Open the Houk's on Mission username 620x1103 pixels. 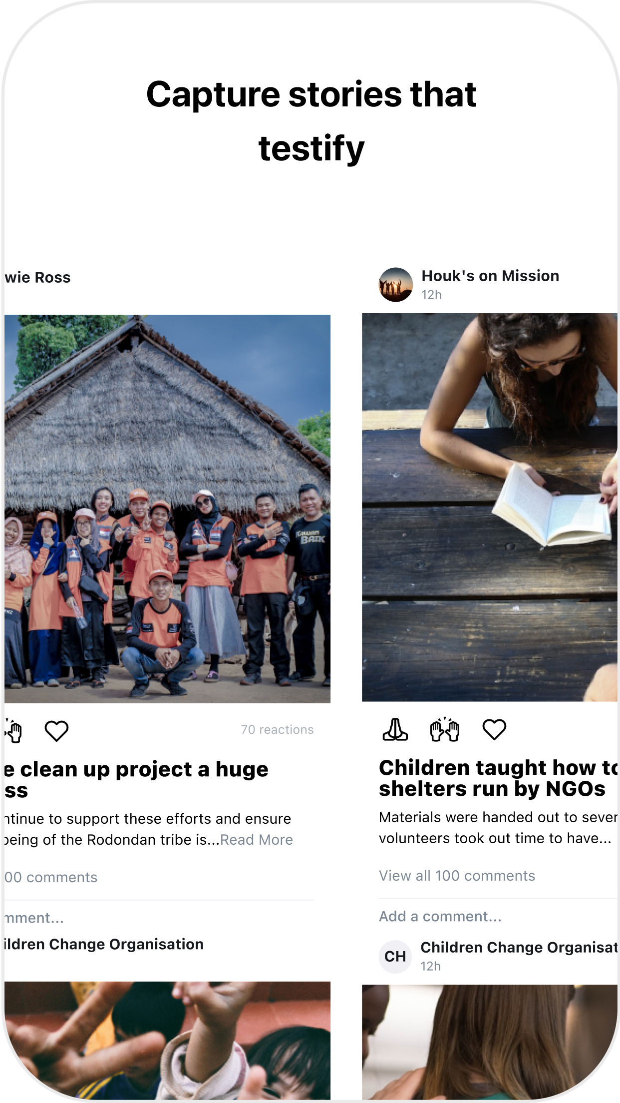point(490,276)
